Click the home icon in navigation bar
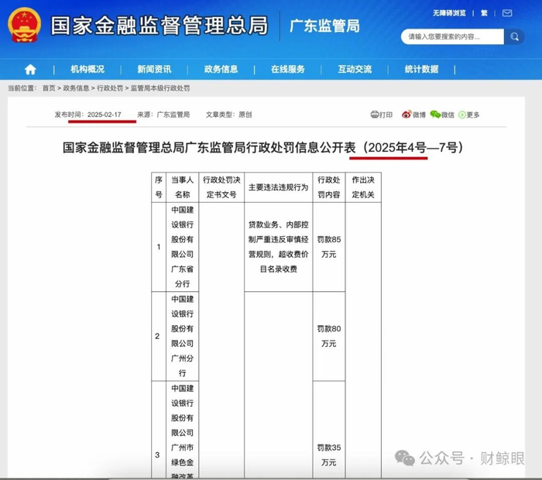Image resolution: width=542 pixels, height=480 pixels. tap(30, 70)
